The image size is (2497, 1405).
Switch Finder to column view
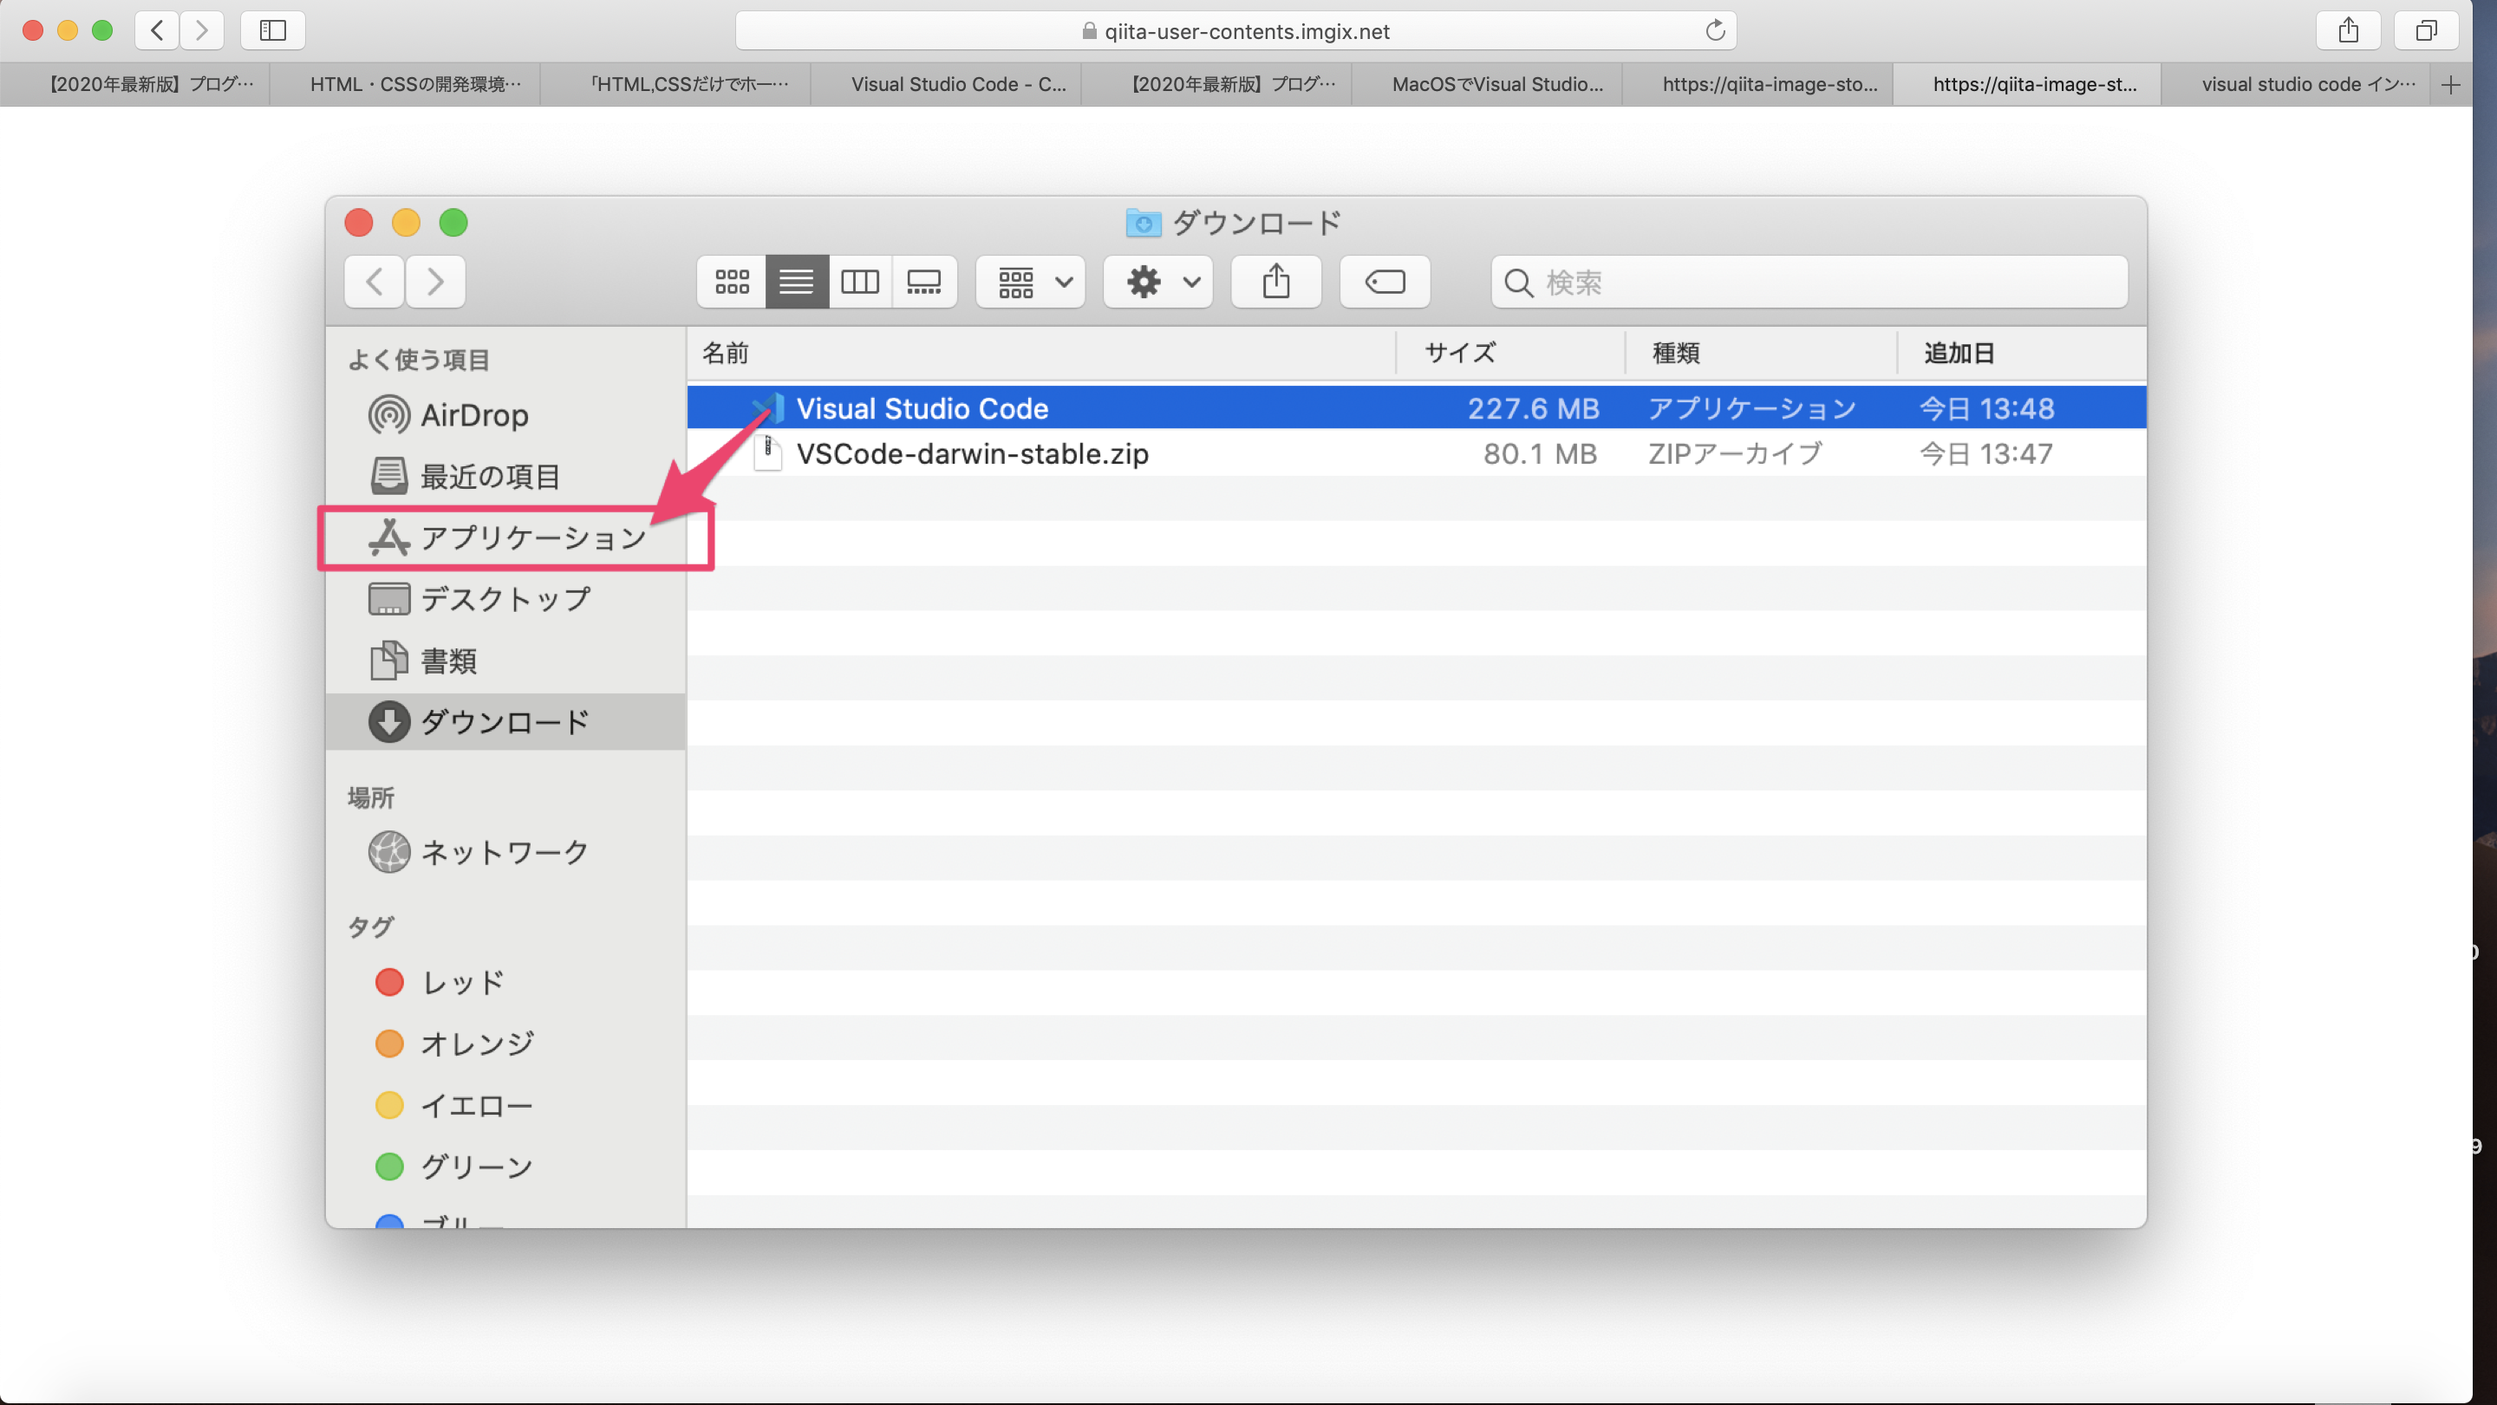(x=860, y=282)
